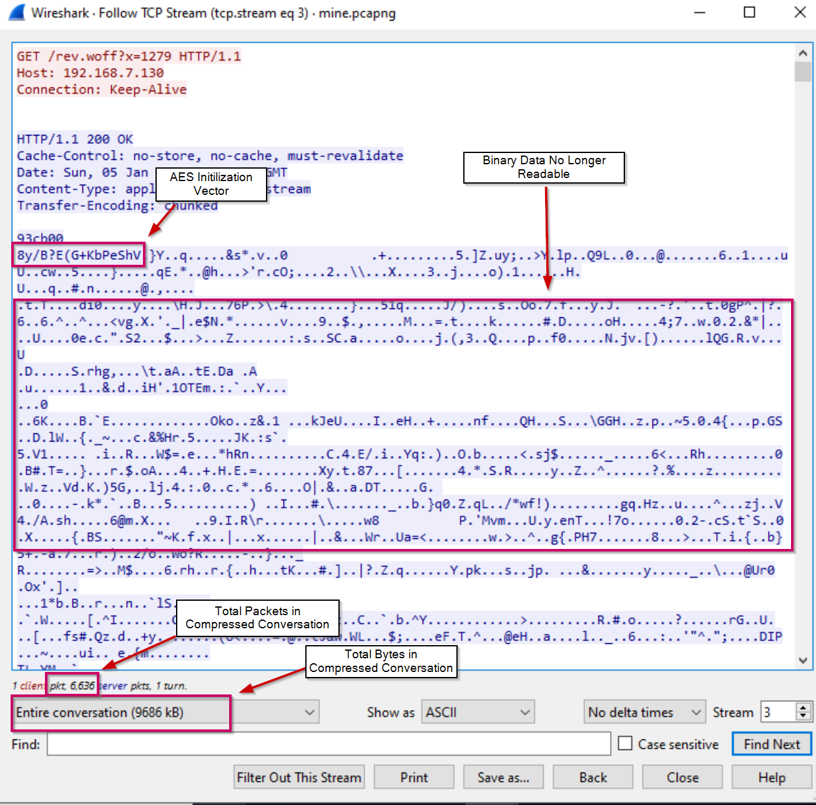Click inside the Find text field
Screen dimensions: 816x805
[x=328, y=744]
